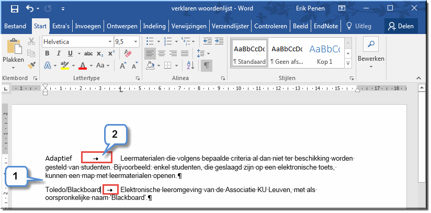Customize the Quick Access Toolbar
The image size is (431, 213).
(x=63, y=9)
